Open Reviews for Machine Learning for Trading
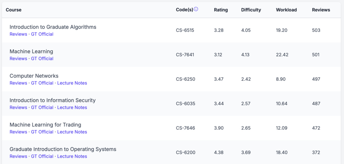The width and height of the screenshot is (344, 164). (18, 132)
